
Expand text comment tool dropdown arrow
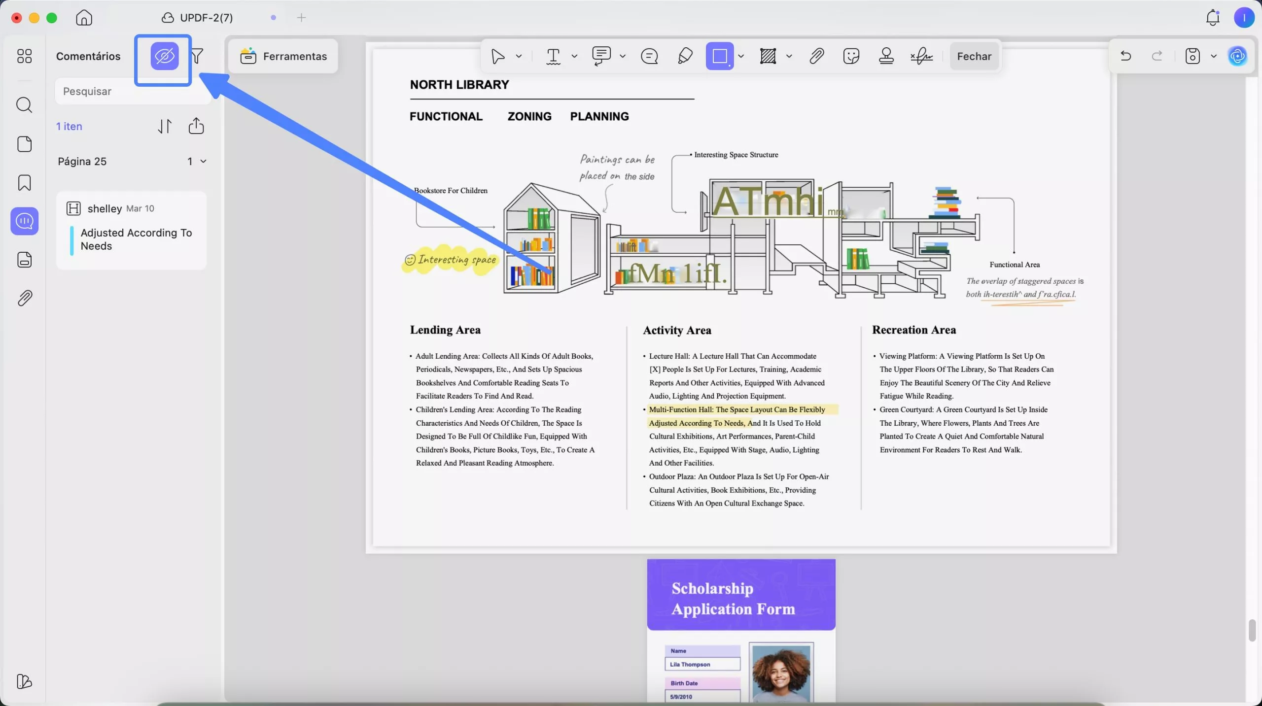(x=574, y=56)
